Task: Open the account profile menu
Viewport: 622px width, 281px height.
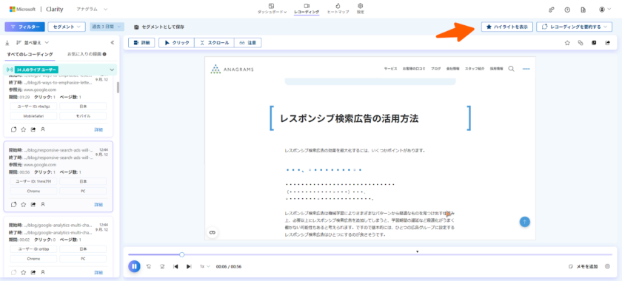Action: point(606,10)
